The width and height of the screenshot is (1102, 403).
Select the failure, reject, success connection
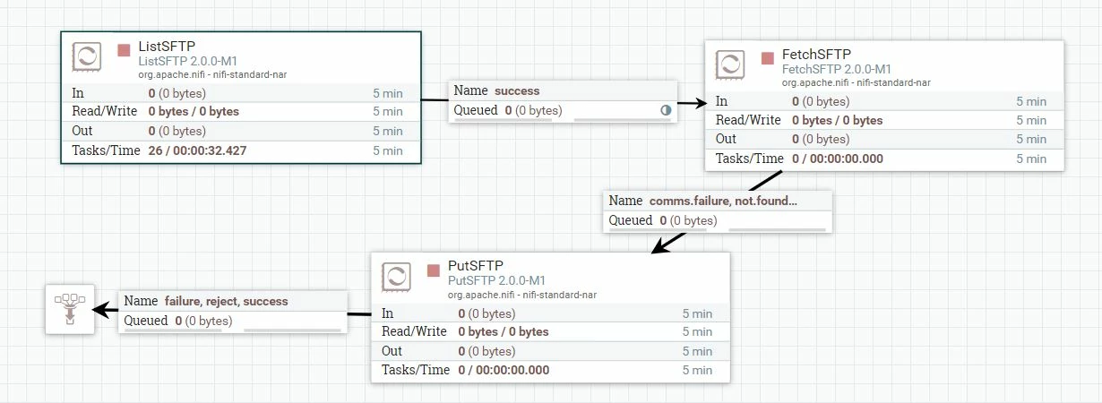(x=233, y=311)
